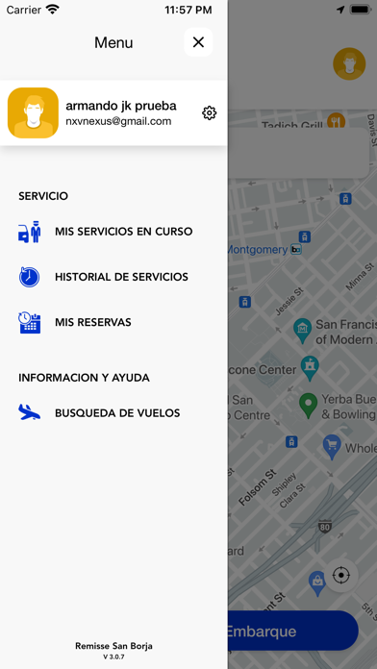The height and width of the screenshot is (669, 377).
Task: Tap the battery indicator in status bar
Action: pyautogui.click(x=361, y=10)
